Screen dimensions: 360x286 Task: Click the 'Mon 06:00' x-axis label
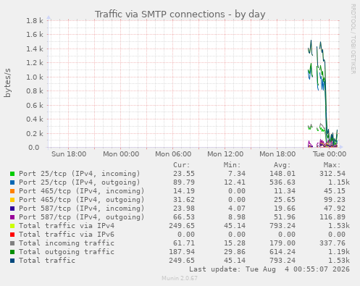click(x=173, y=154)
